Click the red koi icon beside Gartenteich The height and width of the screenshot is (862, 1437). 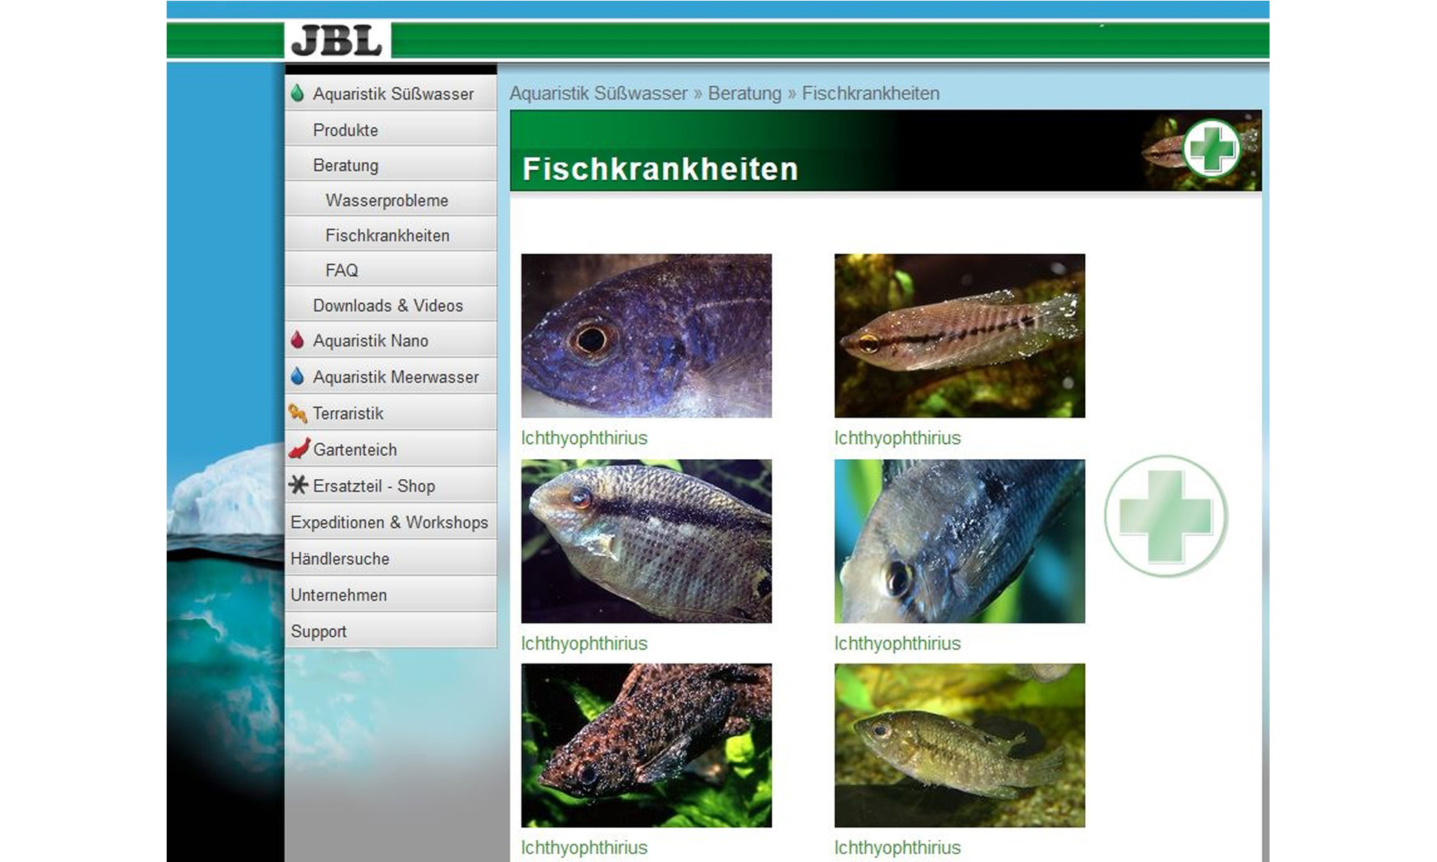[x=299, y=449]
